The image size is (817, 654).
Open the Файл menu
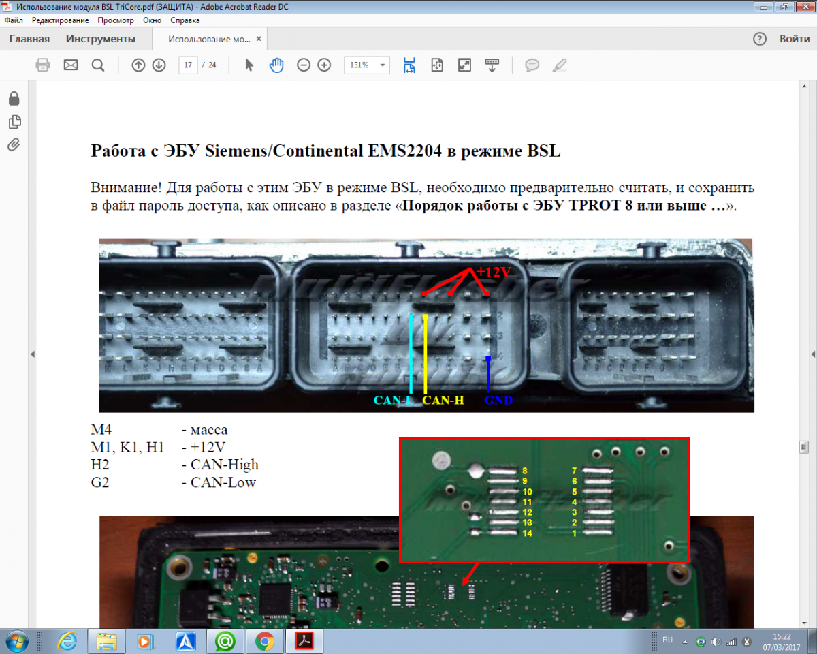(14, 20)
